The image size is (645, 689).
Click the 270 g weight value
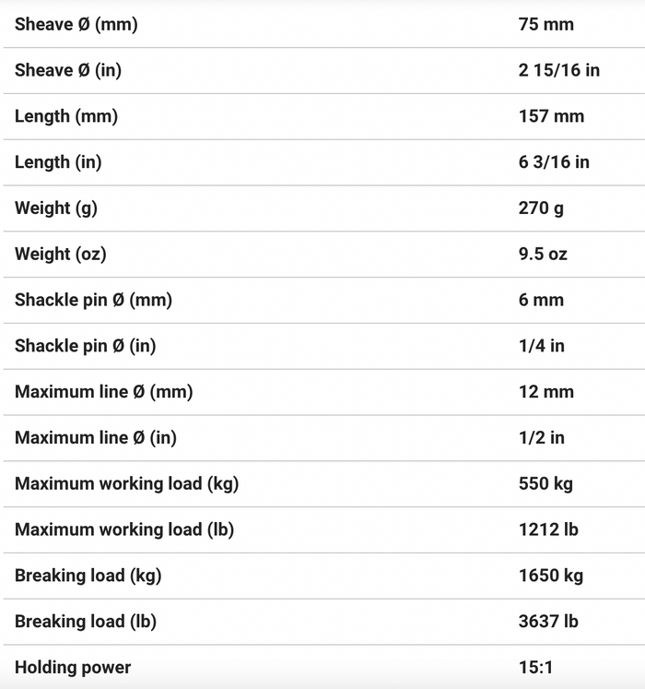[541, 208]
